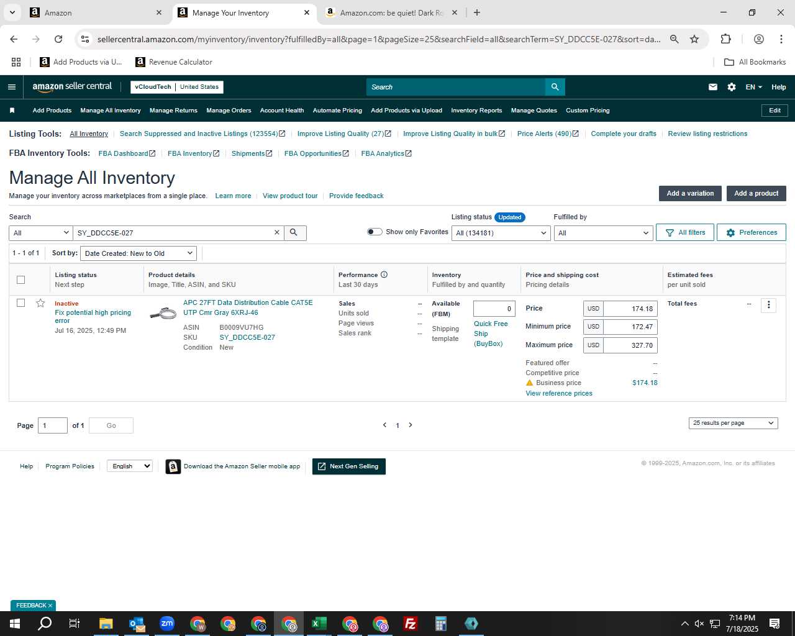Open File Explorer from taskbar
The height and width of the screenshot is (636, 795).
tap(106, 624)
